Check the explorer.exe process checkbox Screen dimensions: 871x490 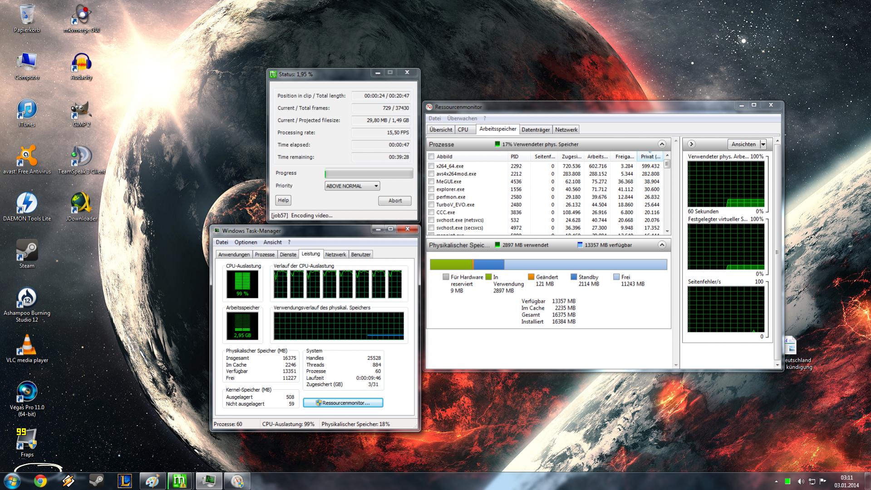click(431, 189)
